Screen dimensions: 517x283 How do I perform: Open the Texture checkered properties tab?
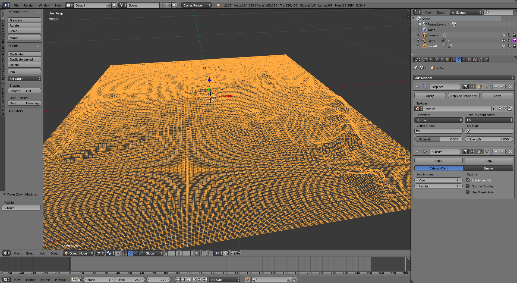tap(475, 59)
